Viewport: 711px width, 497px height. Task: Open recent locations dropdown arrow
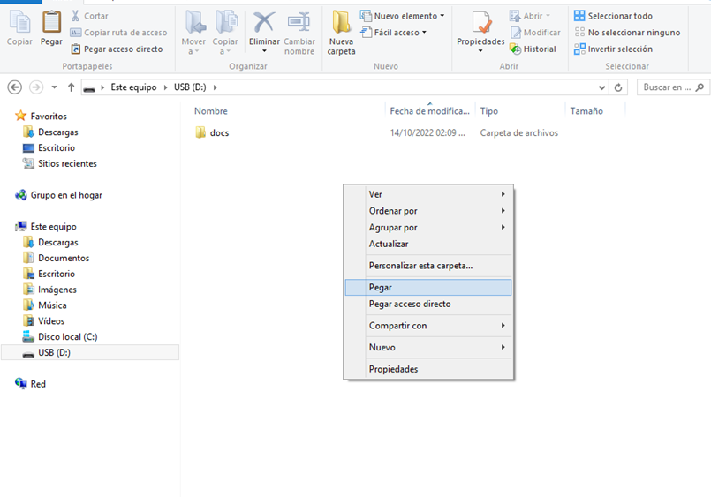(55, 87)
